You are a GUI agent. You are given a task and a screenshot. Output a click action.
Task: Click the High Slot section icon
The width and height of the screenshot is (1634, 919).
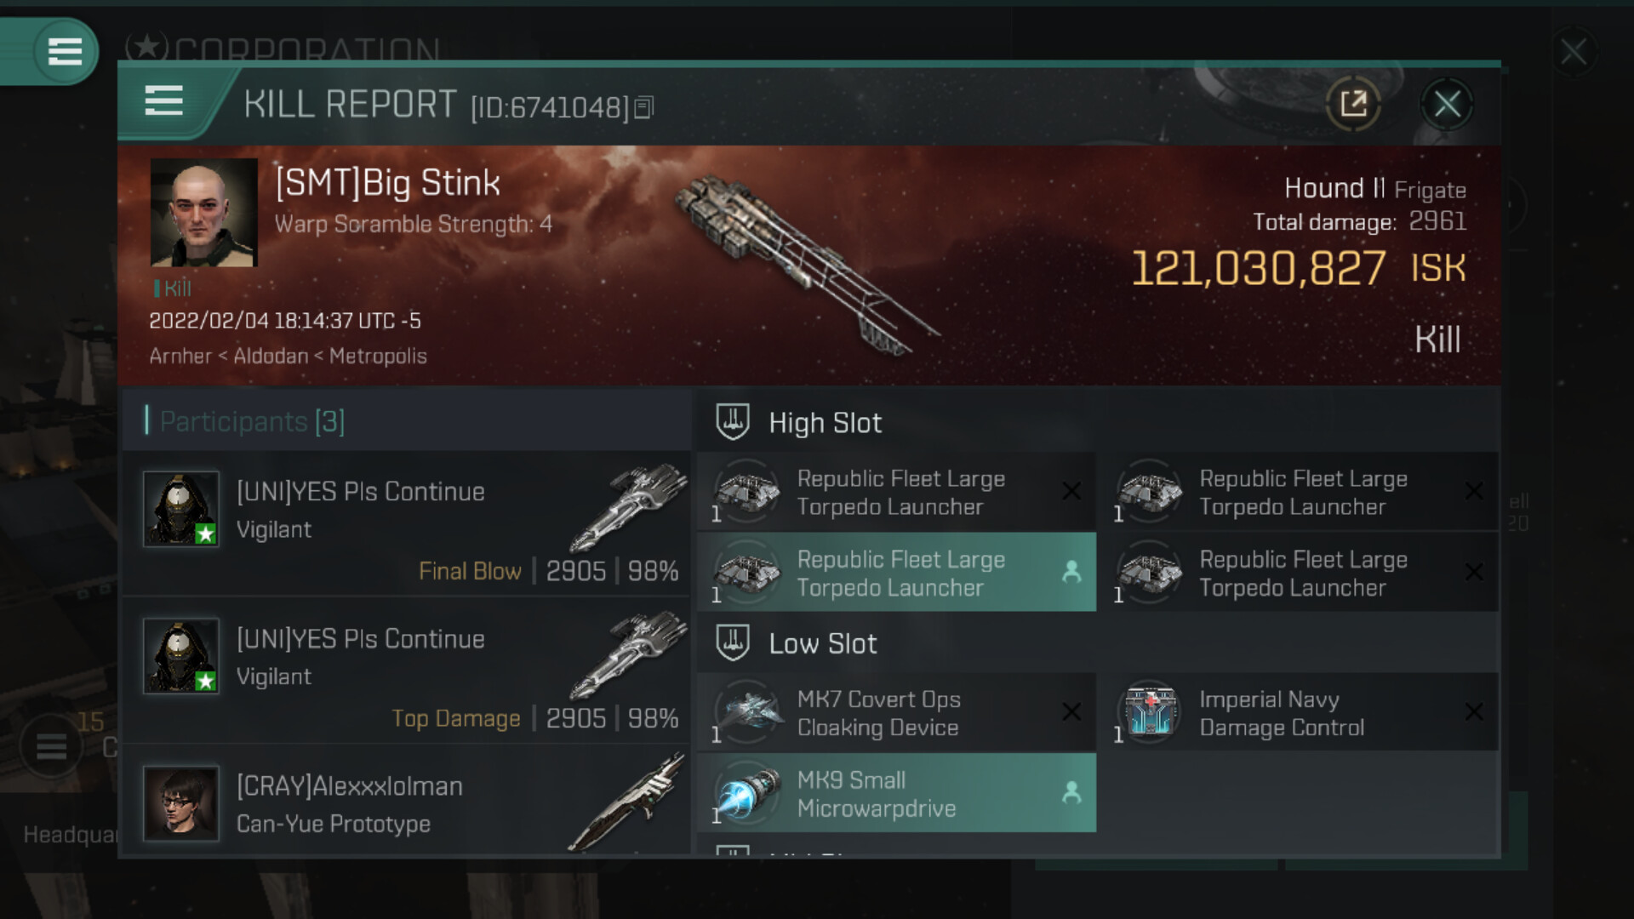coord(732,421)
